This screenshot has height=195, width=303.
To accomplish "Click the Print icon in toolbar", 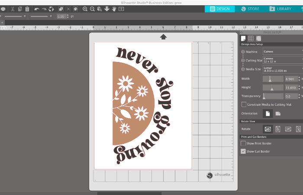I will (x=3, y=9).
